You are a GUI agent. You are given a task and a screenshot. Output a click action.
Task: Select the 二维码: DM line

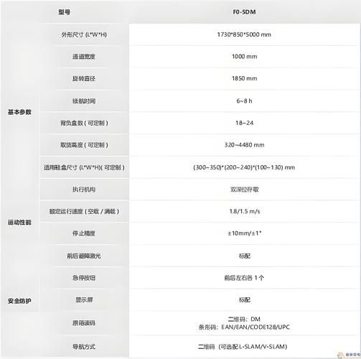(244, 319)
